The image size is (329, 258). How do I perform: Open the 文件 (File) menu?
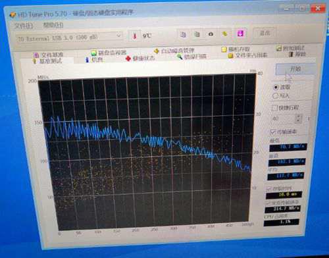click(x=24, y=26)
